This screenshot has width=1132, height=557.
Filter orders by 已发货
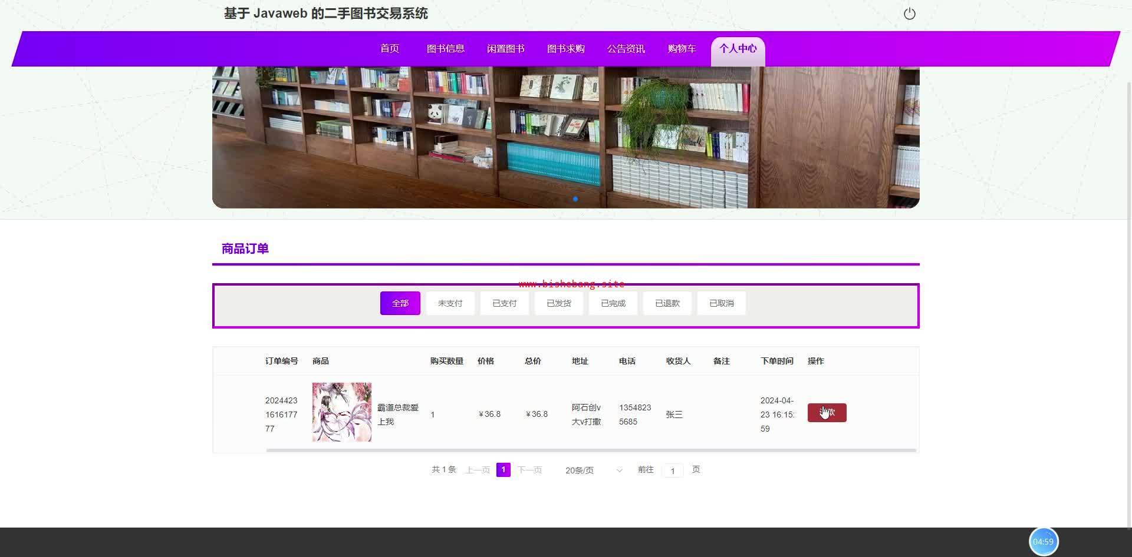tap(559, 303)
